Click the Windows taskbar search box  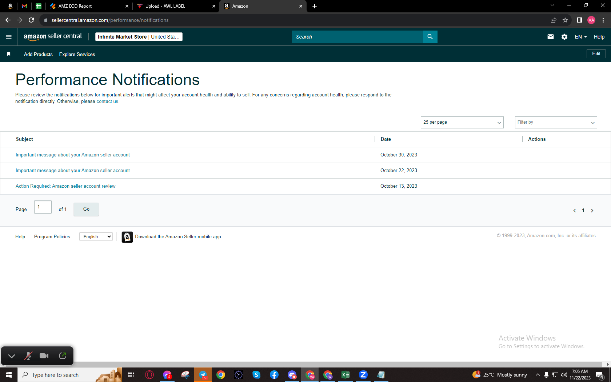[70, 375]
